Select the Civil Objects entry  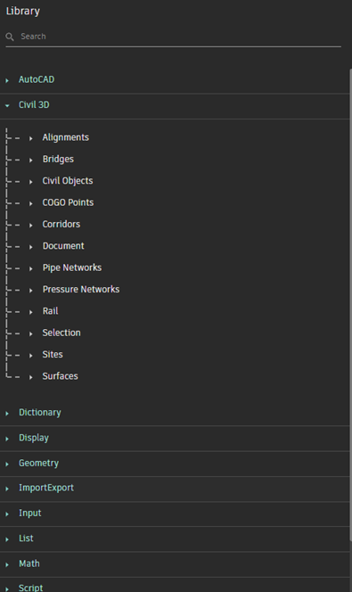(68, 181)
